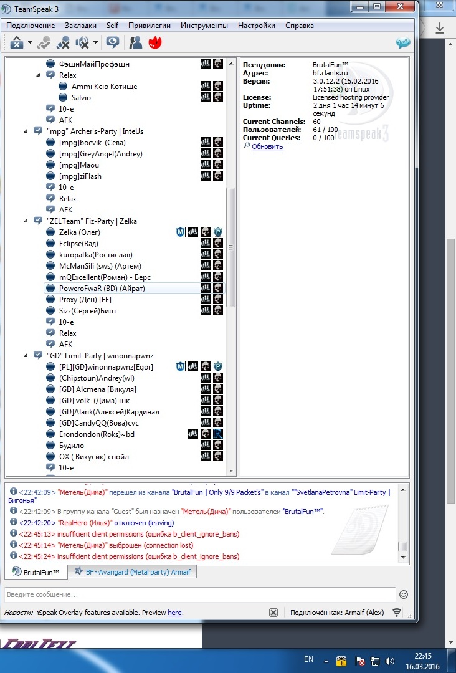The image size is (456, 673).
Task: Open the Привилегии menu
Action: click(150, 26)
